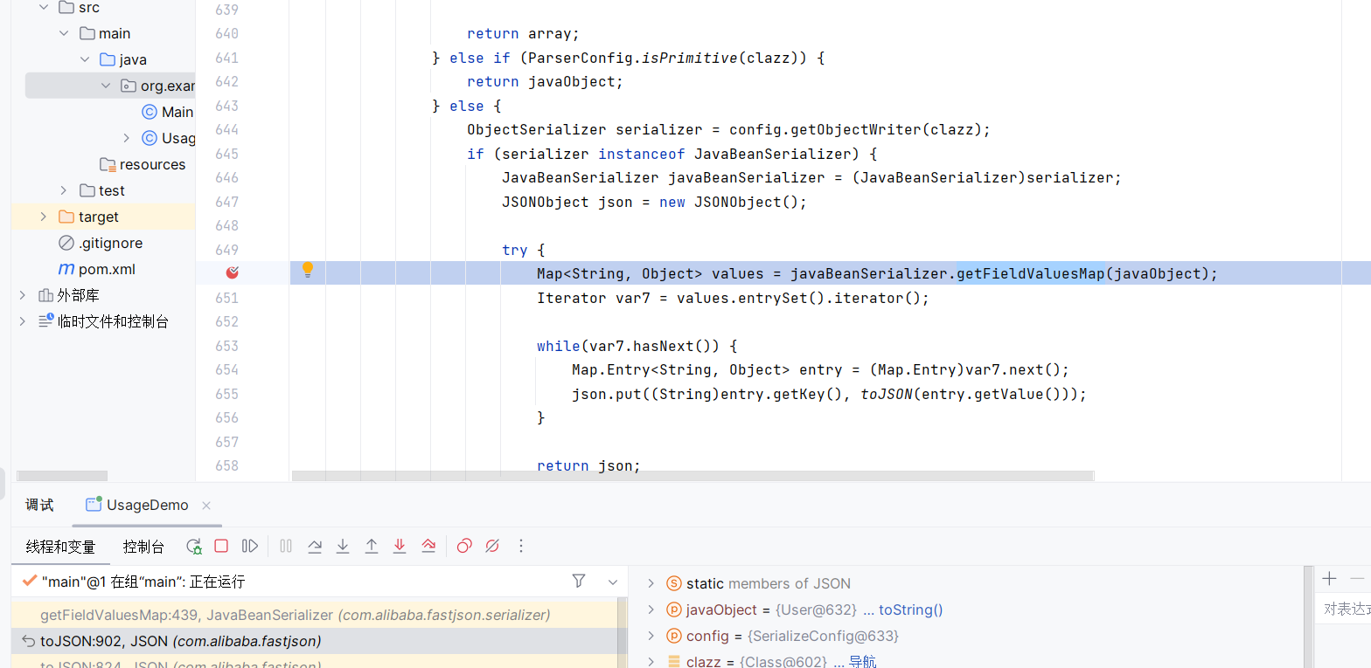Expand the Usag class node arrow
Image resolution: width=1371 pixels, height=668 pixels.
coord(127,138)
